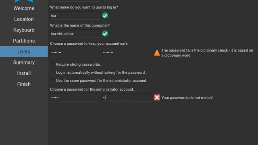
Task: Click the green checkmark beside login name
Action: pos(105,16)
